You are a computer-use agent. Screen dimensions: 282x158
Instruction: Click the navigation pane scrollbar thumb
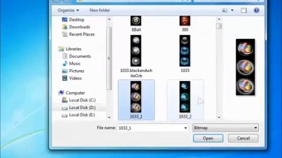(109, 58)
